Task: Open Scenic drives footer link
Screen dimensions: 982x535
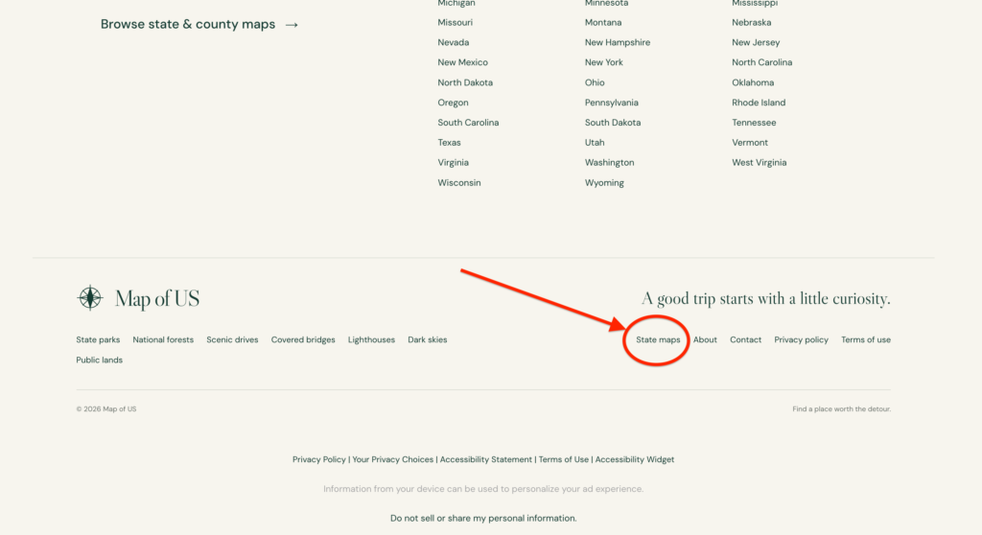Action: coord(232,340)
